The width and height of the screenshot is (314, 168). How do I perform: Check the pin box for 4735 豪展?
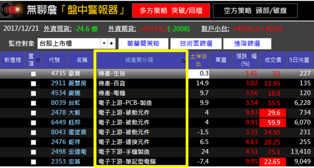coord(33,74)
